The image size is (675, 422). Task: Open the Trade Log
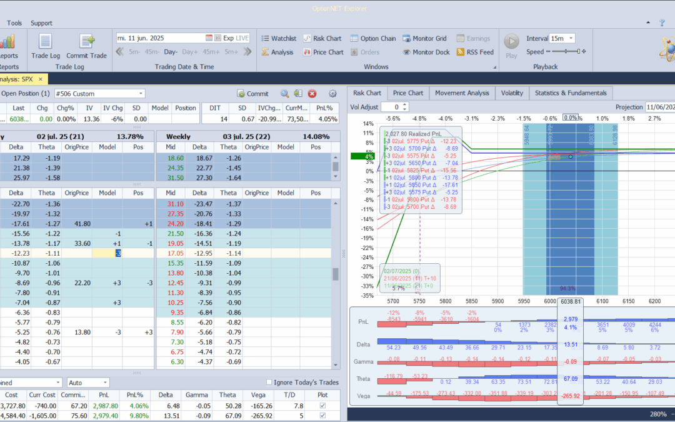(45, 46)
